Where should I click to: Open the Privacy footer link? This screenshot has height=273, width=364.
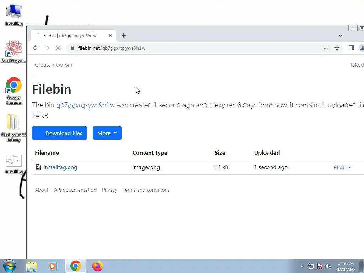point(109,190)
